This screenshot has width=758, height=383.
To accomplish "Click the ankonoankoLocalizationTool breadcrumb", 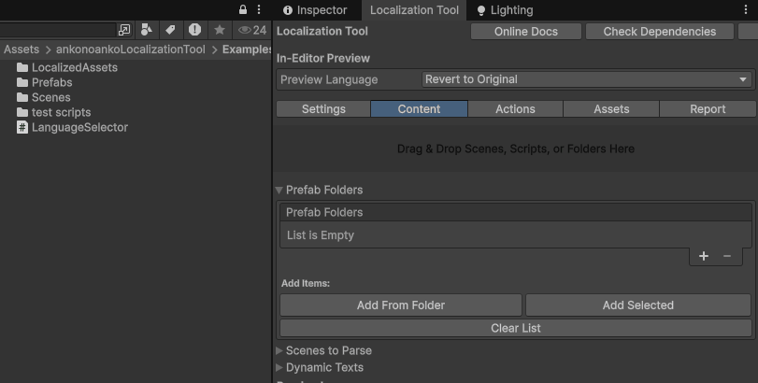I will (131, 50).
